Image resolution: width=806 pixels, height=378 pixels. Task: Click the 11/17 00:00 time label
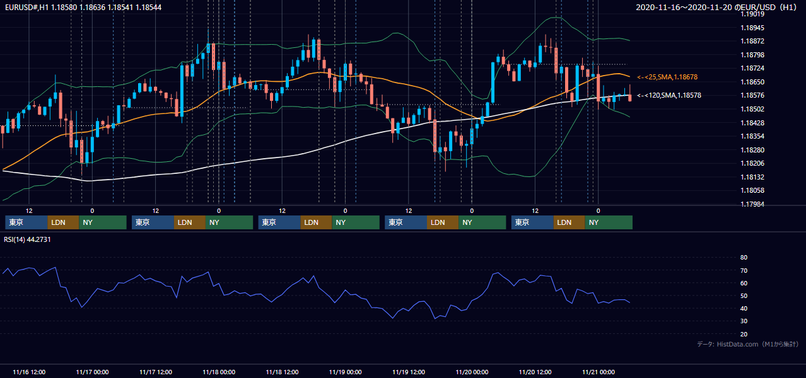(x=92, y=372)
